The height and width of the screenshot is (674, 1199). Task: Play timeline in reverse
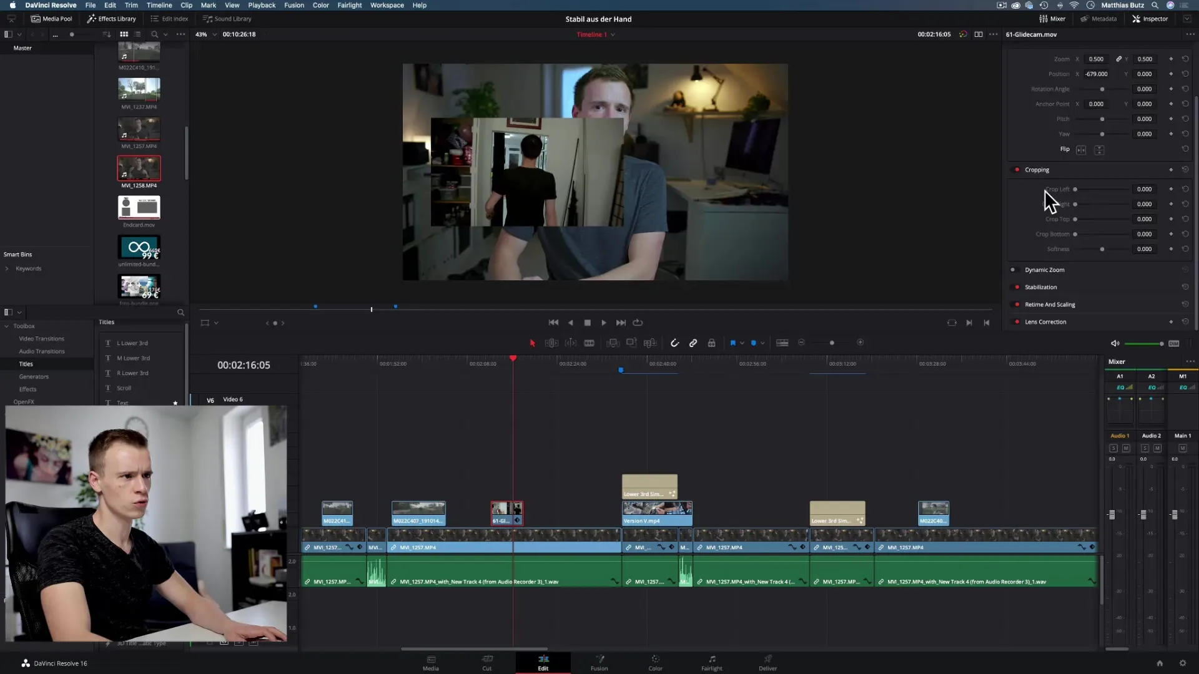coord(570,323)
